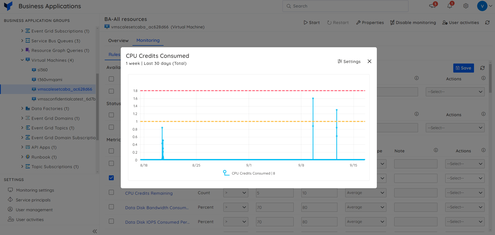Select the t360vmqami virtual machine
495x235 pixels.
50,80
